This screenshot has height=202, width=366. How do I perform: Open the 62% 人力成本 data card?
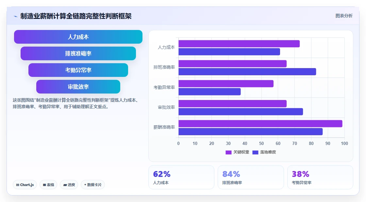click(181, 177)
